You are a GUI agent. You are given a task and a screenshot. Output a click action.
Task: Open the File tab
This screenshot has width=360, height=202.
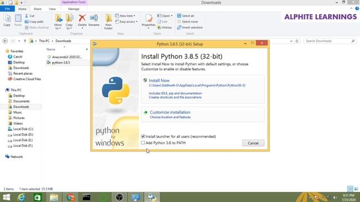[7, 9]
